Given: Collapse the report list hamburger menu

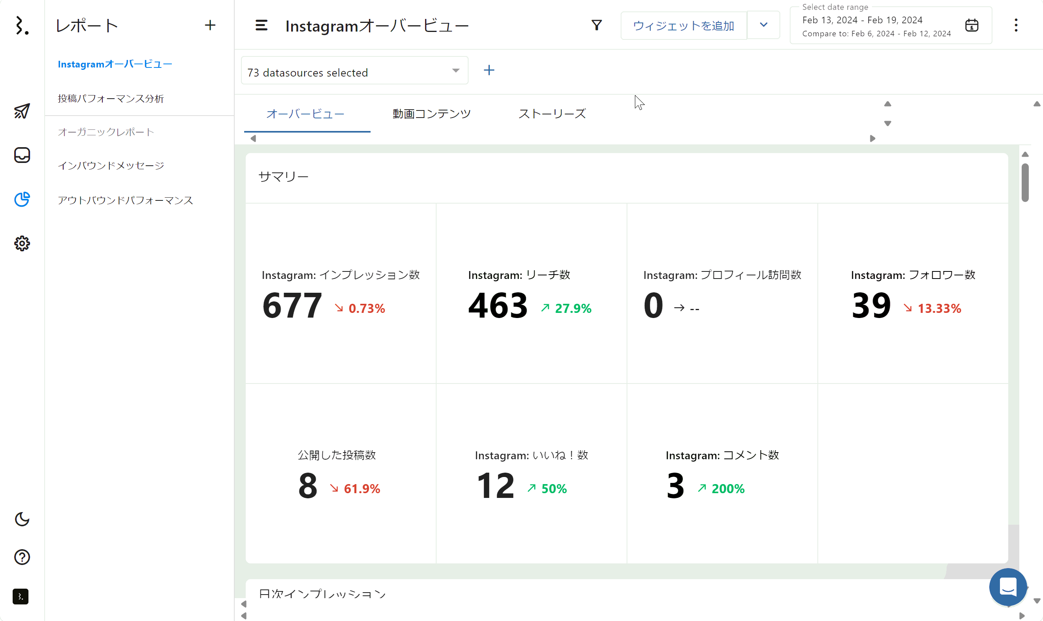Looking at the screenshot, I should (x=261, y=26).
